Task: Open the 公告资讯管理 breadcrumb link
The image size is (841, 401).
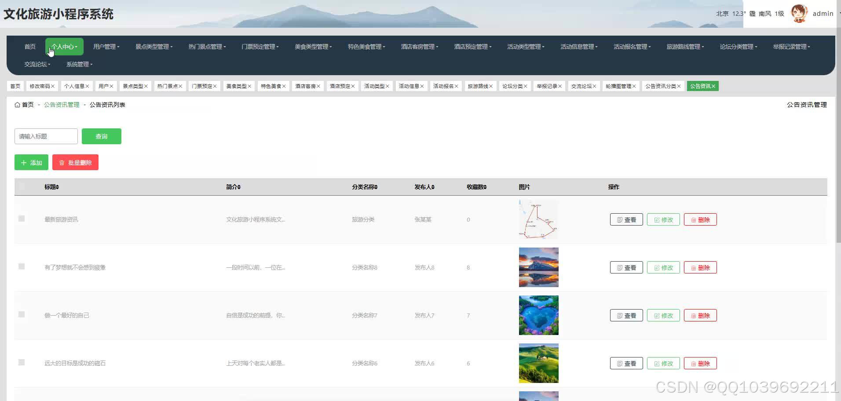Action: click(62, 105)
